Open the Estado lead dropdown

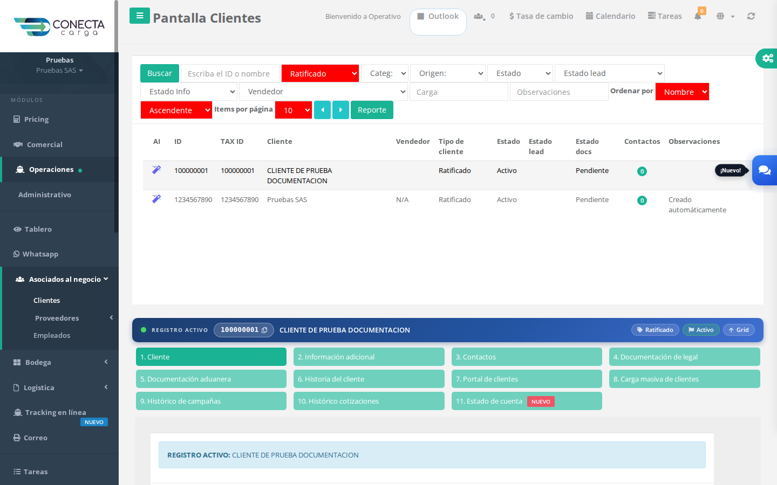tap(610, 73)
